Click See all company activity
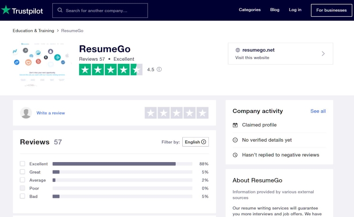354x217 pixels. pos(318,111)
